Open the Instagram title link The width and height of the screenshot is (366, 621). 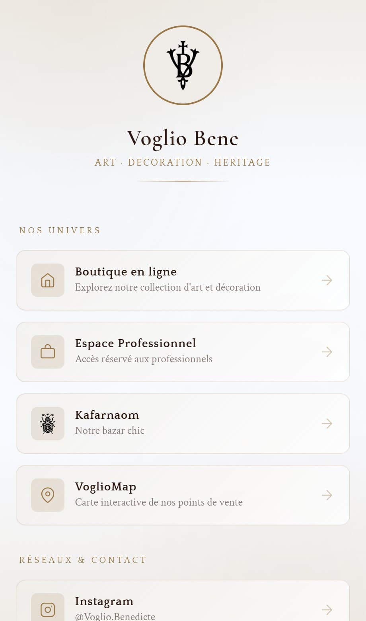[x=104, y=601]
